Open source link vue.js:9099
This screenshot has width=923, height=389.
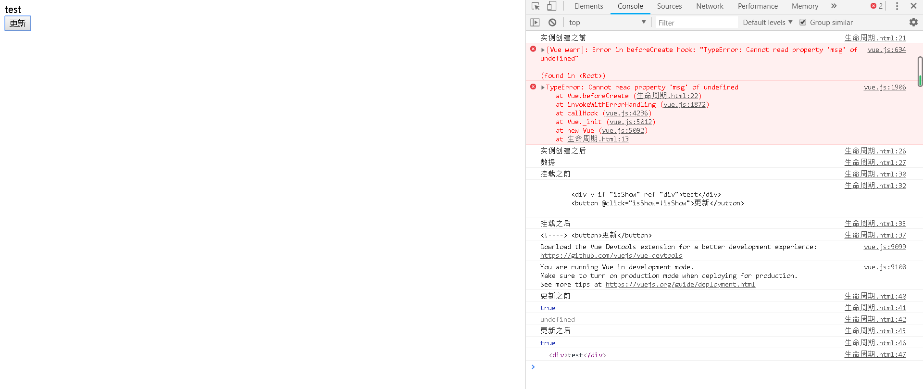[x=885, y=247]
